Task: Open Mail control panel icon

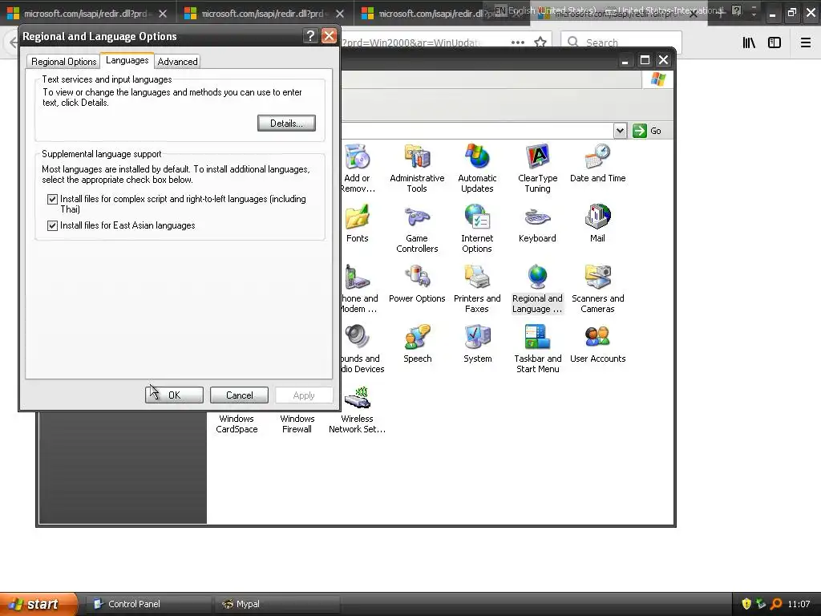Action: tap(597, 217)
